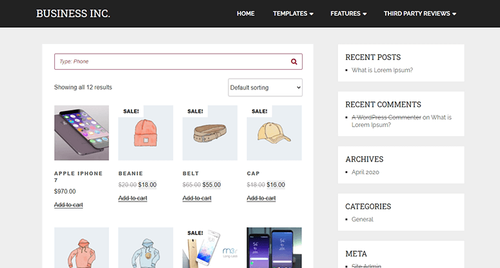Screen dimensions: 500x268
Task: Open the Cap product image
Action: (274, 133)
